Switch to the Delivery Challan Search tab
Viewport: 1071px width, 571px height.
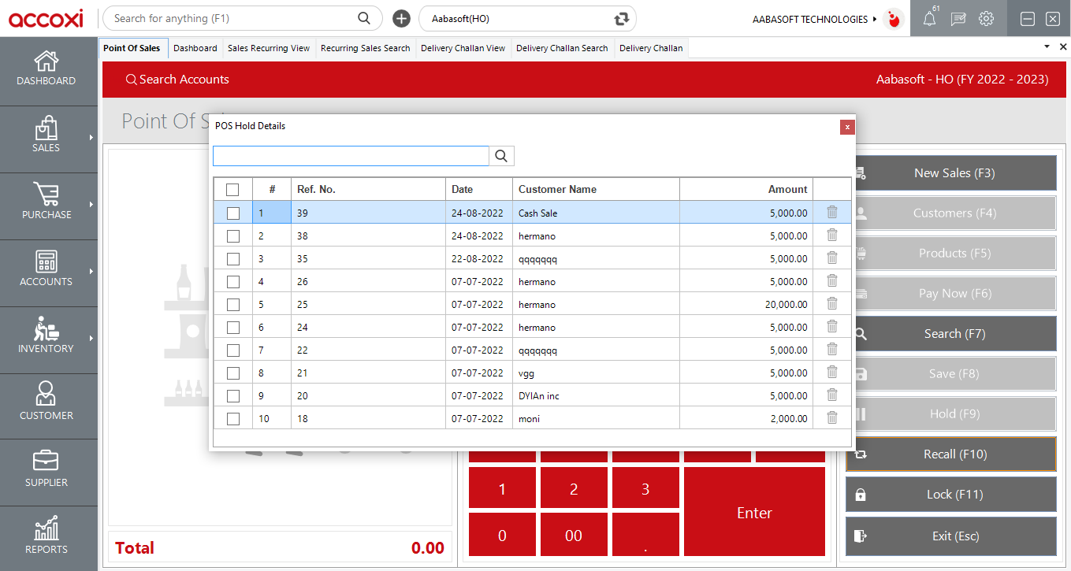pyautogui.click(x=562, y=48)
